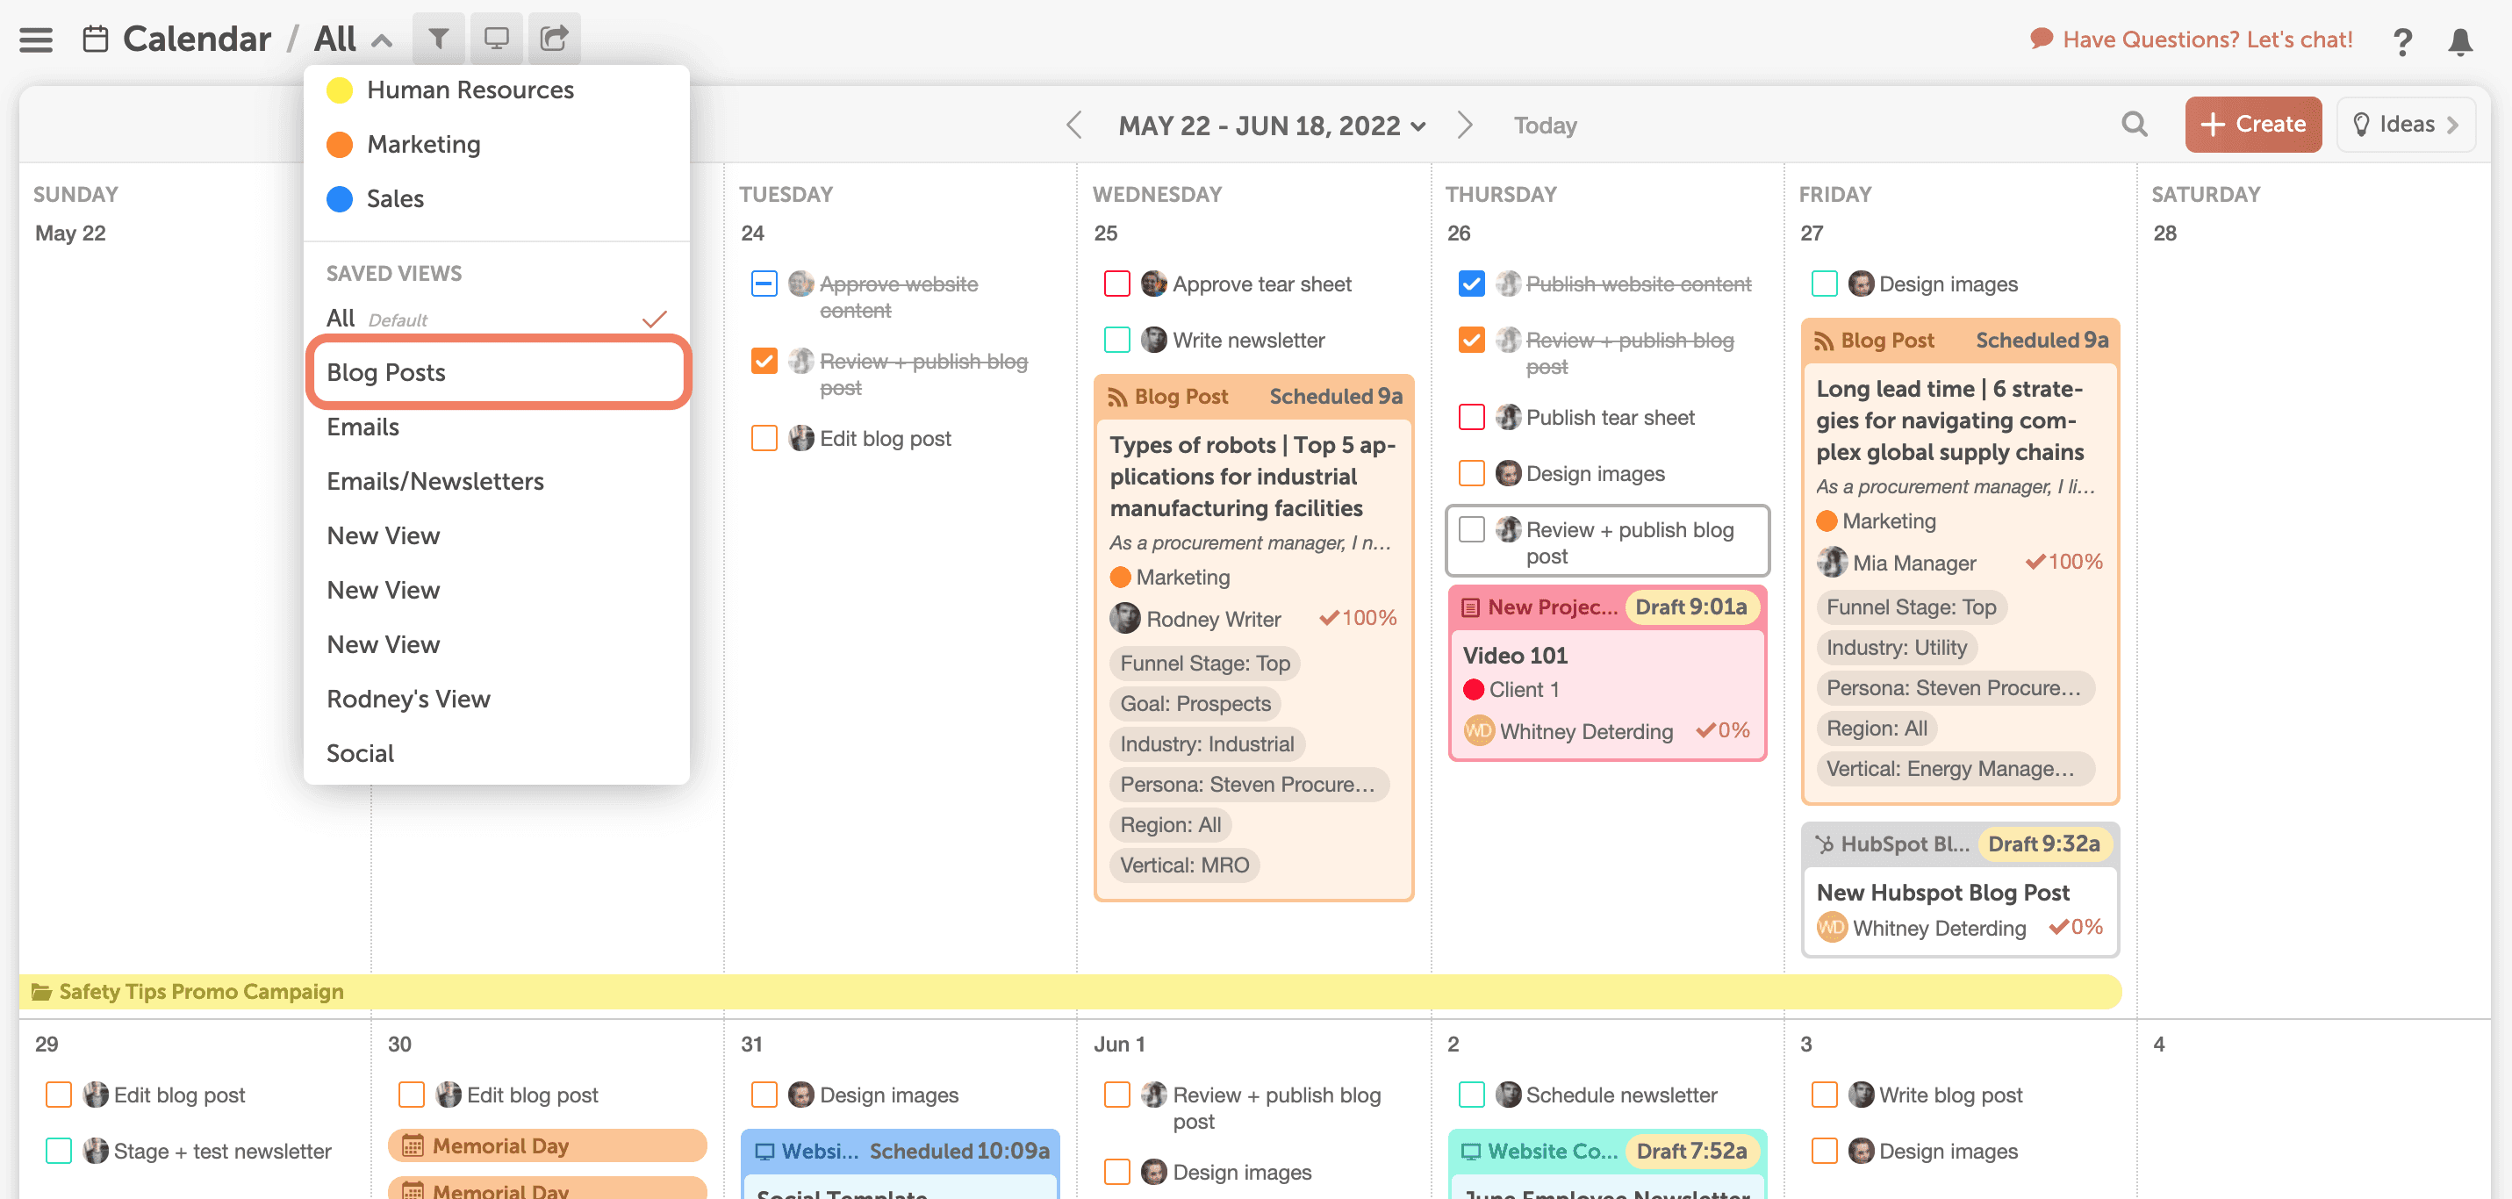
Task: Go to next date range arrow
Action: pyautogui.click(x=1465, y=125)
